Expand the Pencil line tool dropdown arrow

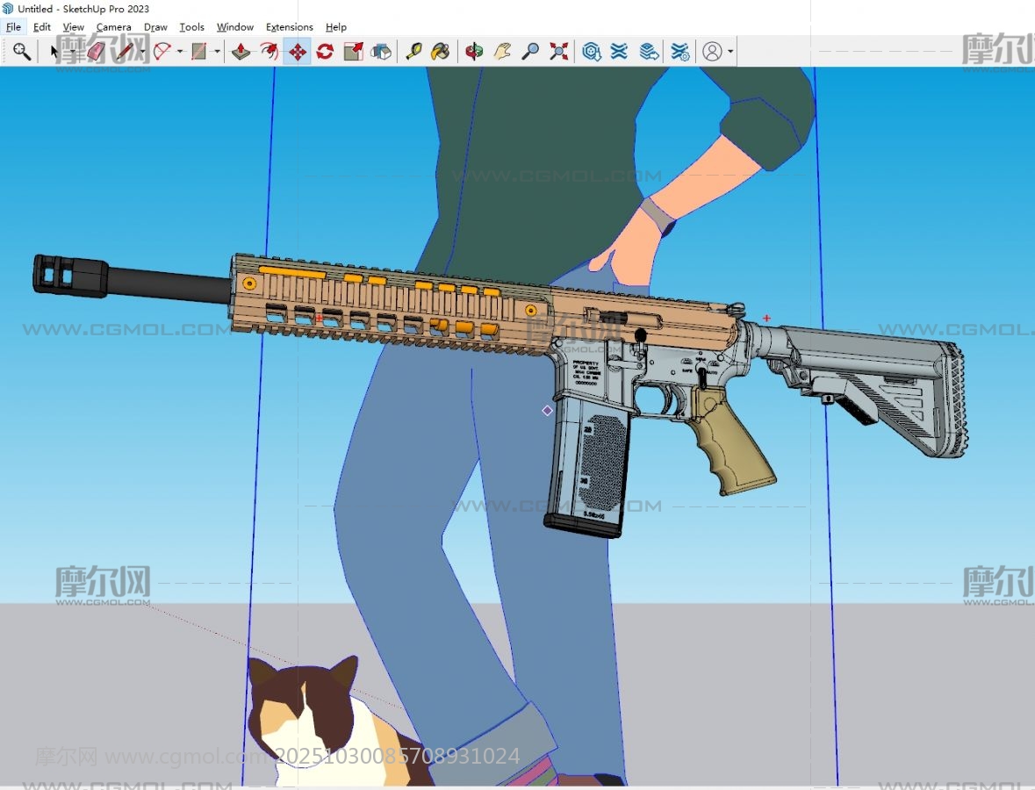(142, 52)
